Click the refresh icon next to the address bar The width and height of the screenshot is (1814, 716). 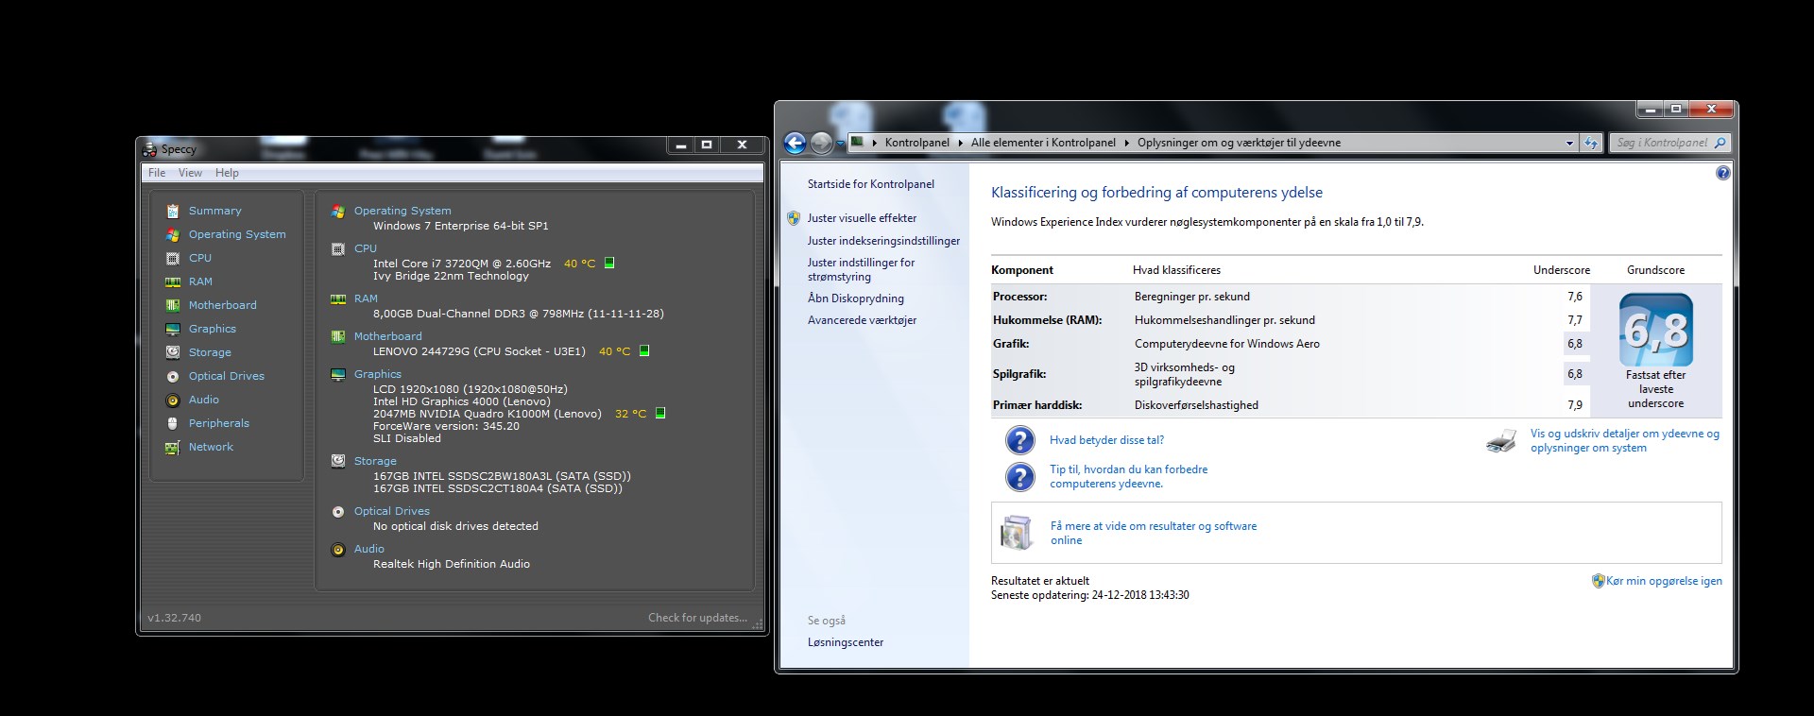tap(1591, 143)
